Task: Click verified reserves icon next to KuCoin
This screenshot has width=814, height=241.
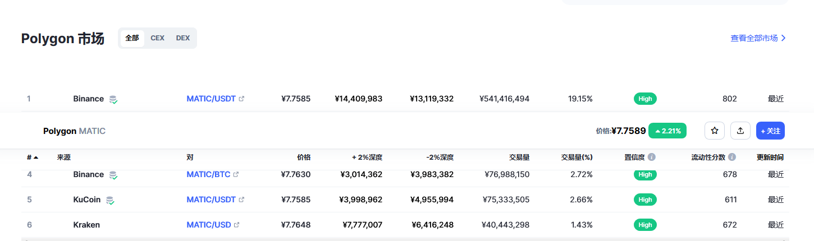Action: coord(110,200)
